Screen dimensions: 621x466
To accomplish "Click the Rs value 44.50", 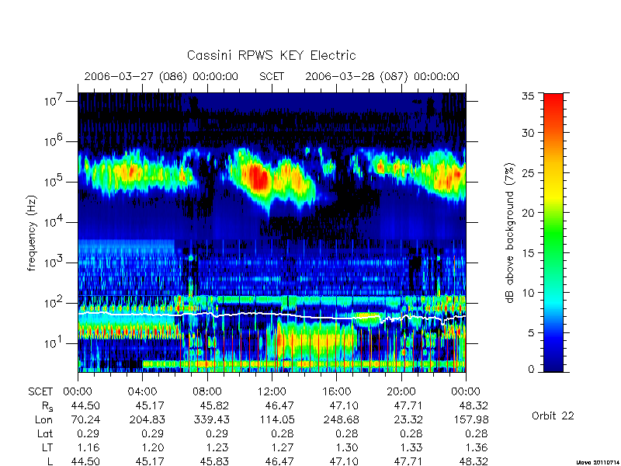I will point(85,405).
